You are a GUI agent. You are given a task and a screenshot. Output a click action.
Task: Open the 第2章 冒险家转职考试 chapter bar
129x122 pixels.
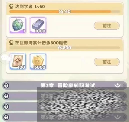65,85
